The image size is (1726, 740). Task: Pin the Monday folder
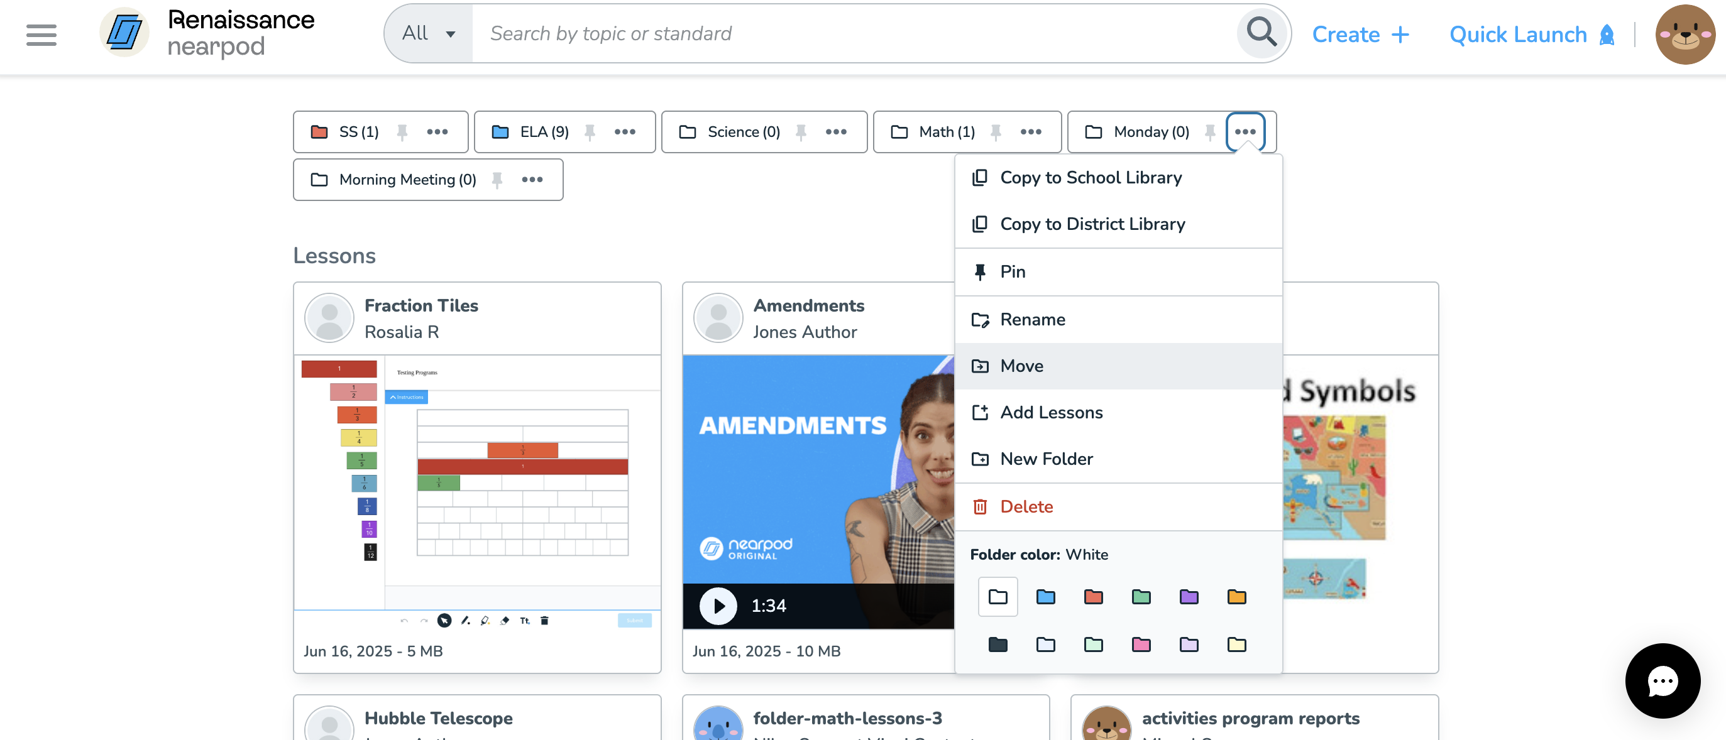(x=1209, y=132)
